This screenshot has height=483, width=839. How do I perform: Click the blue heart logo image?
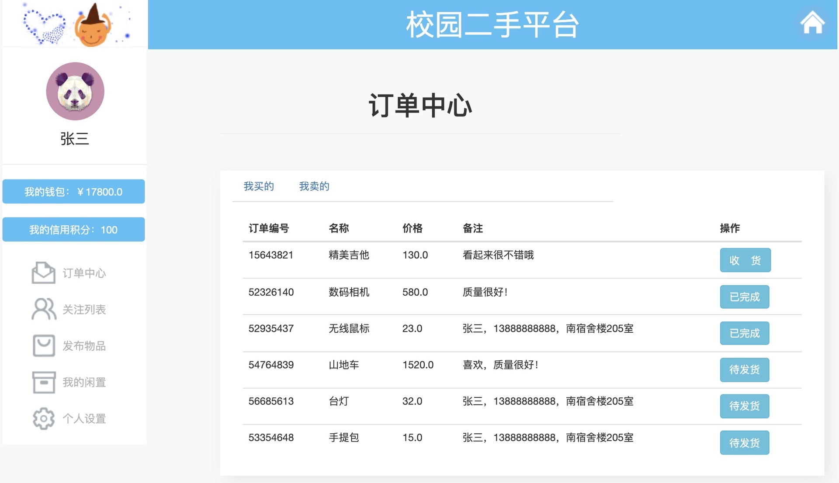(44, 24)
